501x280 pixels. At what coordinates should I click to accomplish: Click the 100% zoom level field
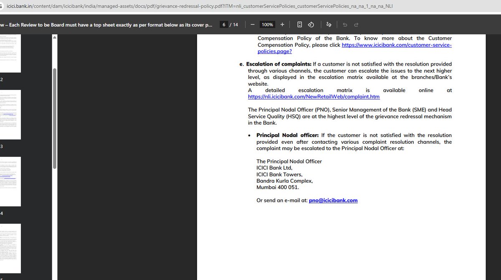pos(267,25)
